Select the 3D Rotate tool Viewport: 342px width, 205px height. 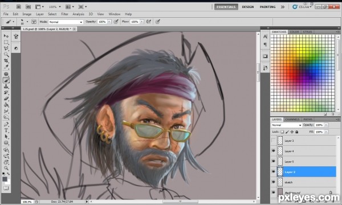coord(6,150)
